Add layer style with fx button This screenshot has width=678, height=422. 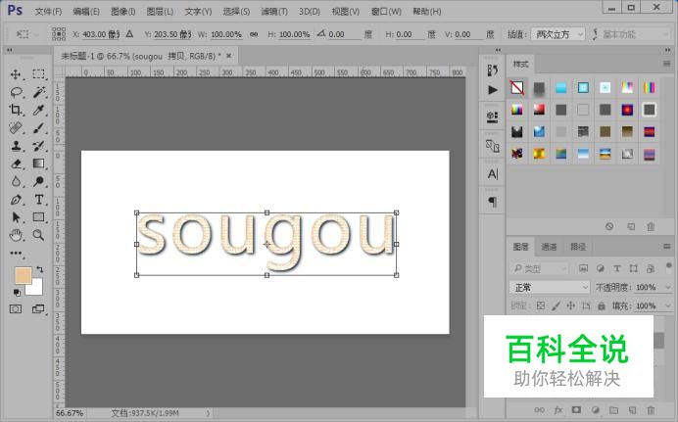pyautogui.click(x=558, y=410)
